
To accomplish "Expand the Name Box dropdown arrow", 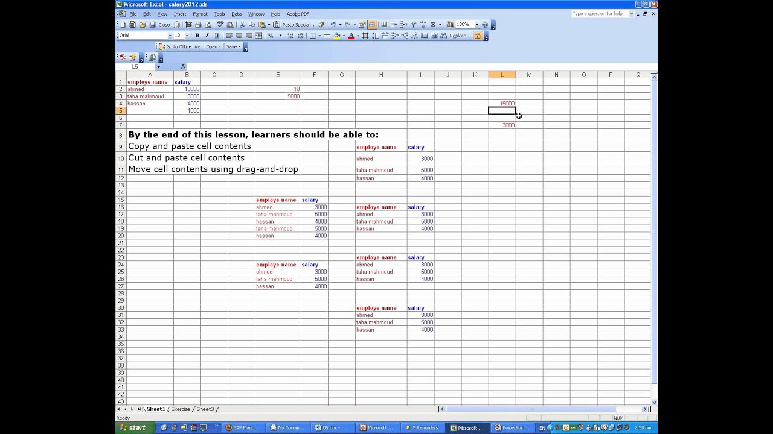I will (x=158, y=67).
